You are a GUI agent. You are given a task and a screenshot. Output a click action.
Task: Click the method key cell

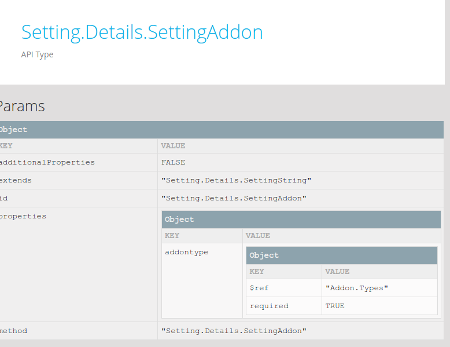tap(78, 331)
